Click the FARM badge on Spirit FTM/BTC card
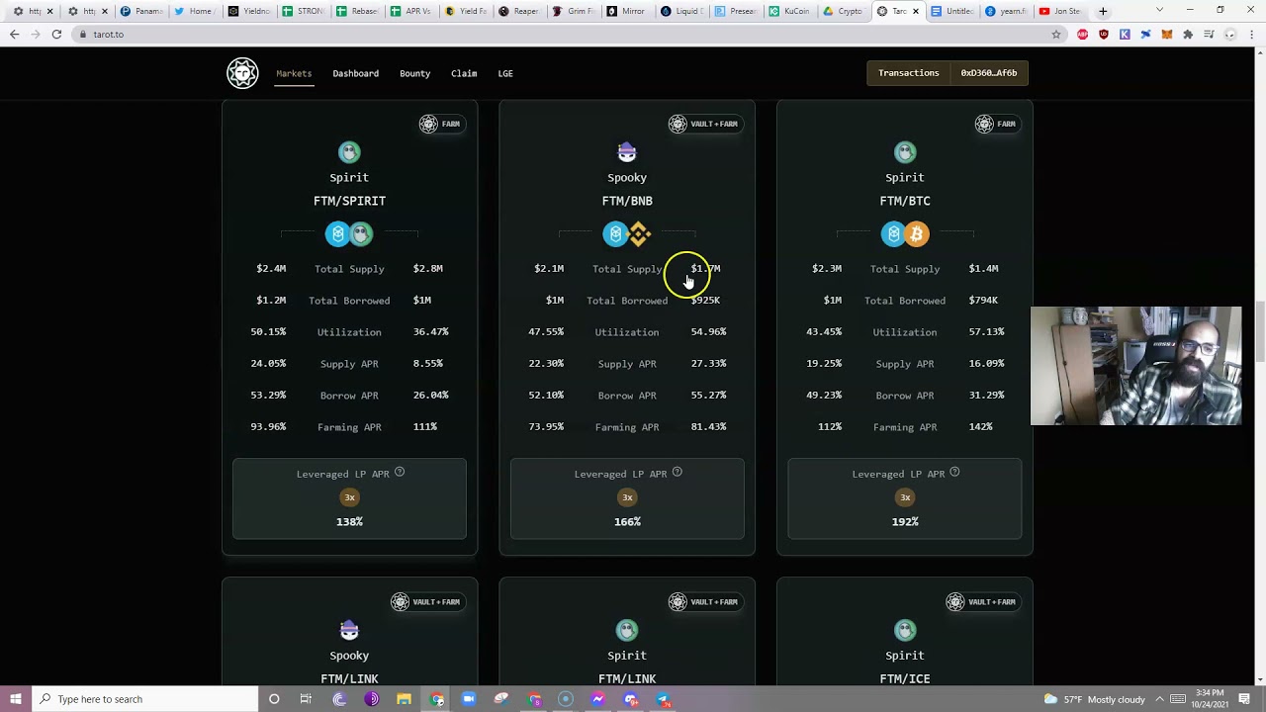This screenshot has height=712, width=1266. 997,124
